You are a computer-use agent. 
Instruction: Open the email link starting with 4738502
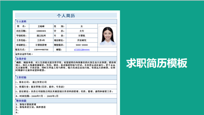(82, 50)
